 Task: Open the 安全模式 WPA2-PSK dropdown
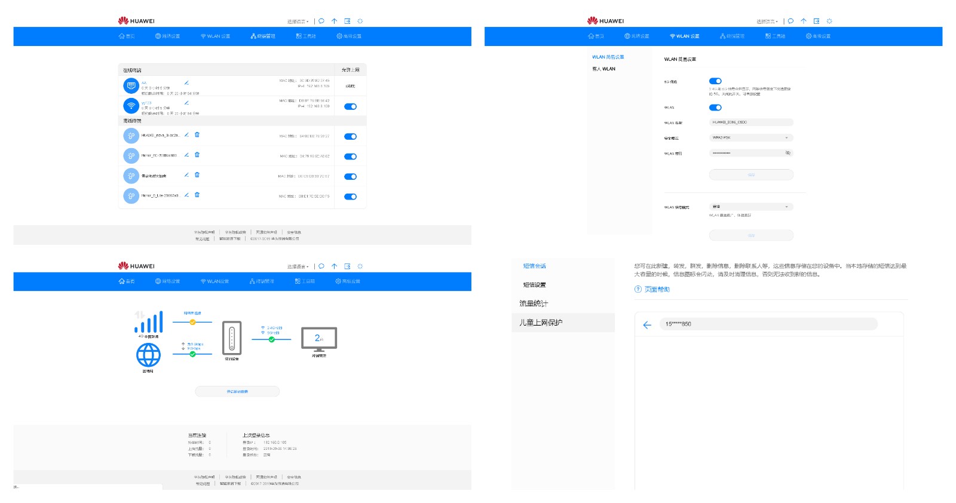(x=750, y=138)
